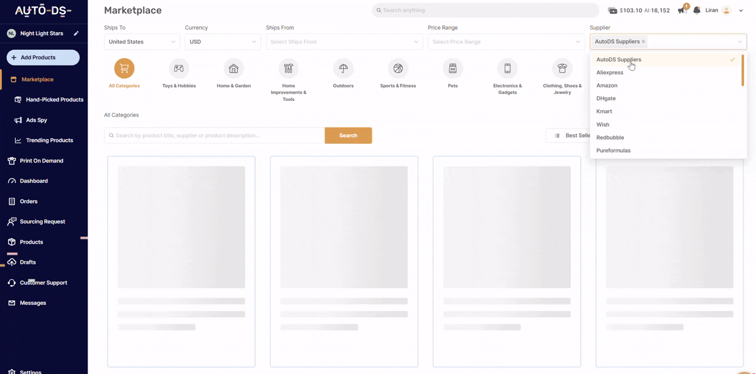
Task: Click the Add Products button
Action: [x=43, y=57]
